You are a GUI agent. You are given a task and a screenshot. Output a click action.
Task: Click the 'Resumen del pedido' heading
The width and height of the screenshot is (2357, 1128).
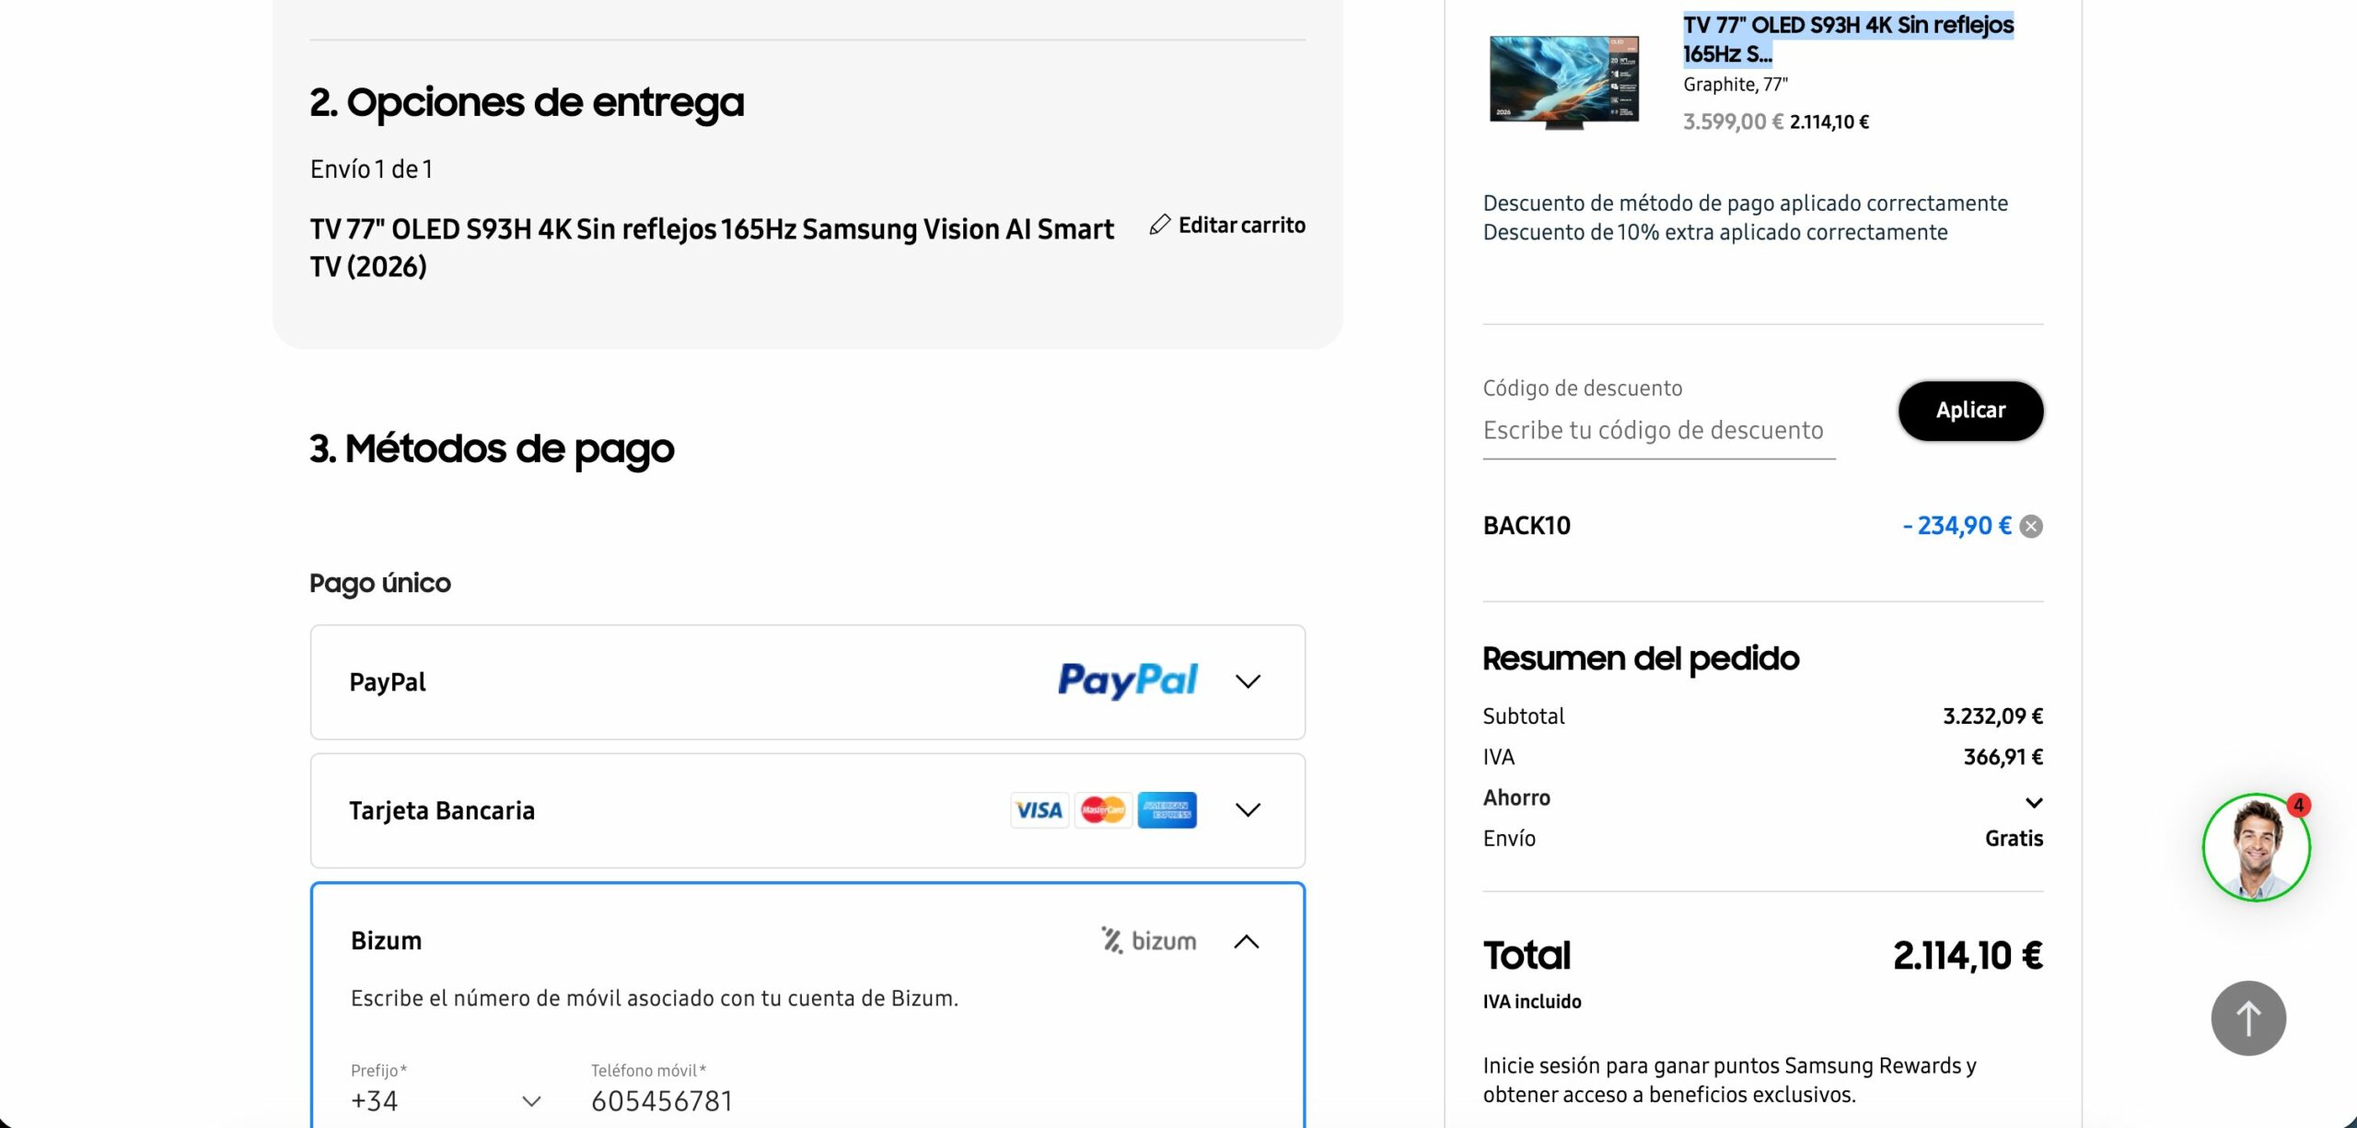click(1641, 658)
